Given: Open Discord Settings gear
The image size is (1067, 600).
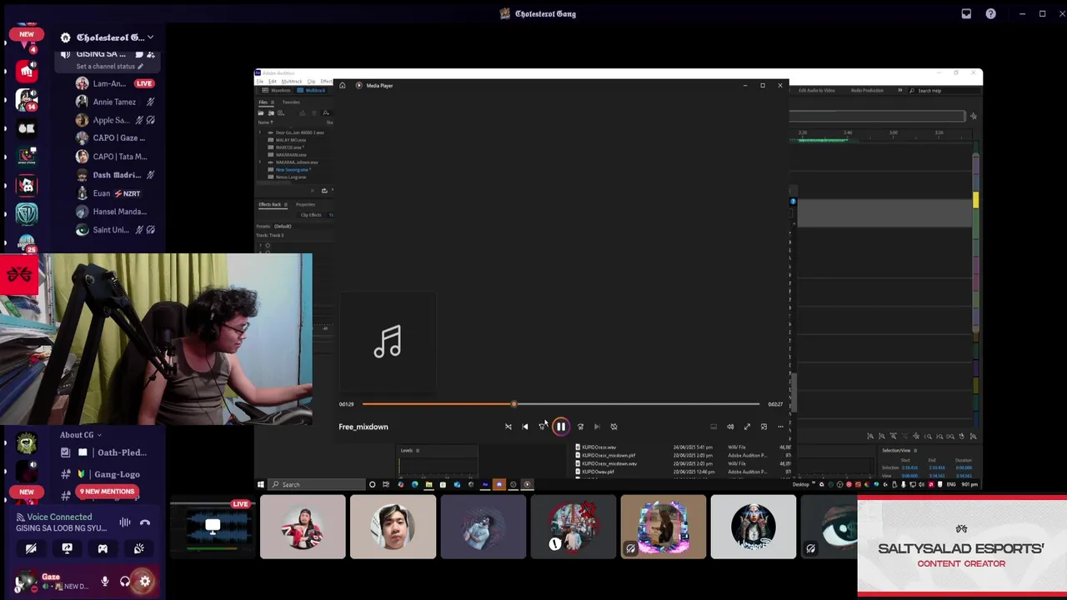Looking at the screenshot, I should point(145,582).
